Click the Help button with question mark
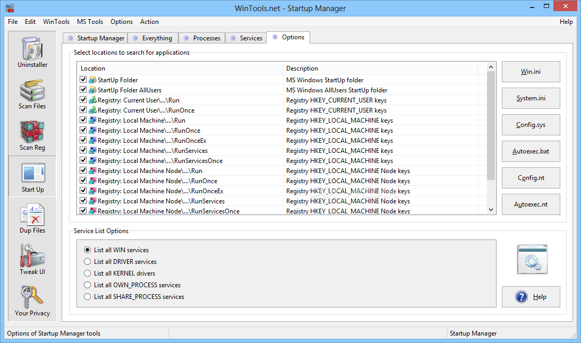Screen dimensions: 581x343 coord(531,297)
